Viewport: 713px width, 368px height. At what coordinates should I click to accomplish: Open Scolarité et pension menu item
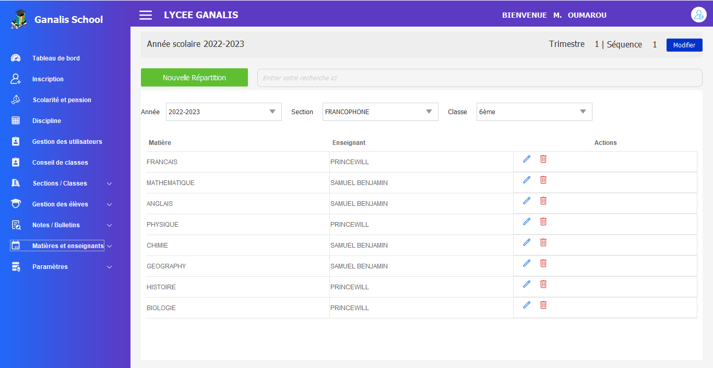click(62, 100)
